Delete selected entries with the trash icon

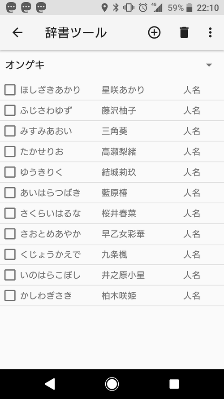tap(184, 33)
